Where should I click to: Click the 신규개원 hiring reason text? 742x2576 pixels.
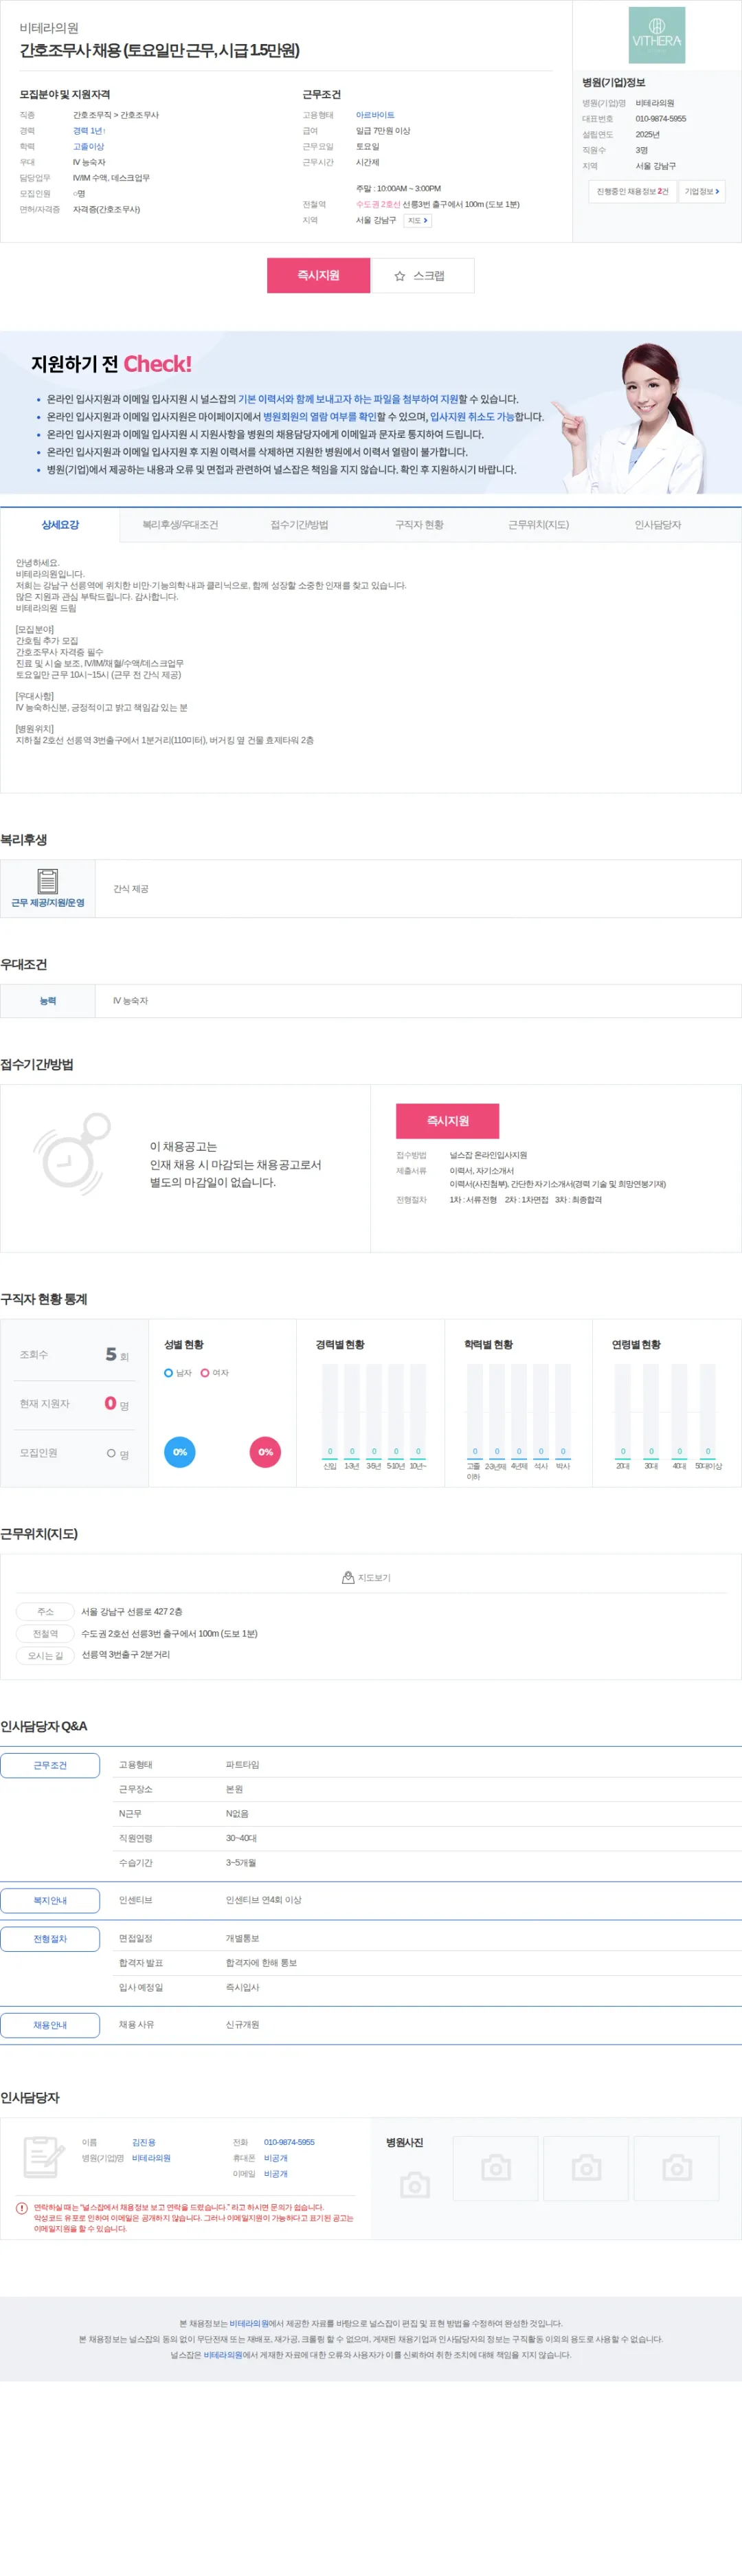[x=242, y=2025]
